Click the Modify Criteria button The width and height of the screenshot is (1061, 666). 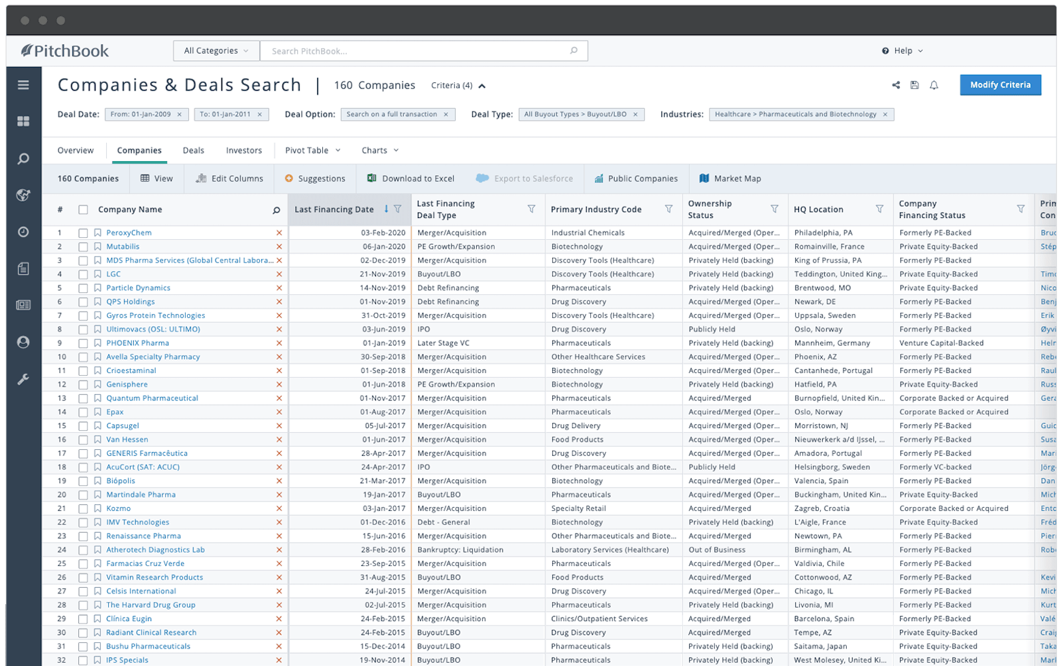(x=1000, y=85)
